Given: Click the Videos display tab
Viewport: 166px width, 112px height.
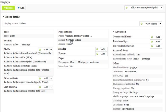Looking at the screenshot, I should pos(8,8).
